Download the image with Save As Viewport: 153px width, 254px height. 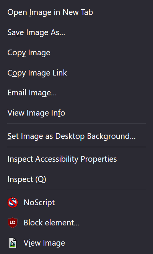click(x=76, y=32)
